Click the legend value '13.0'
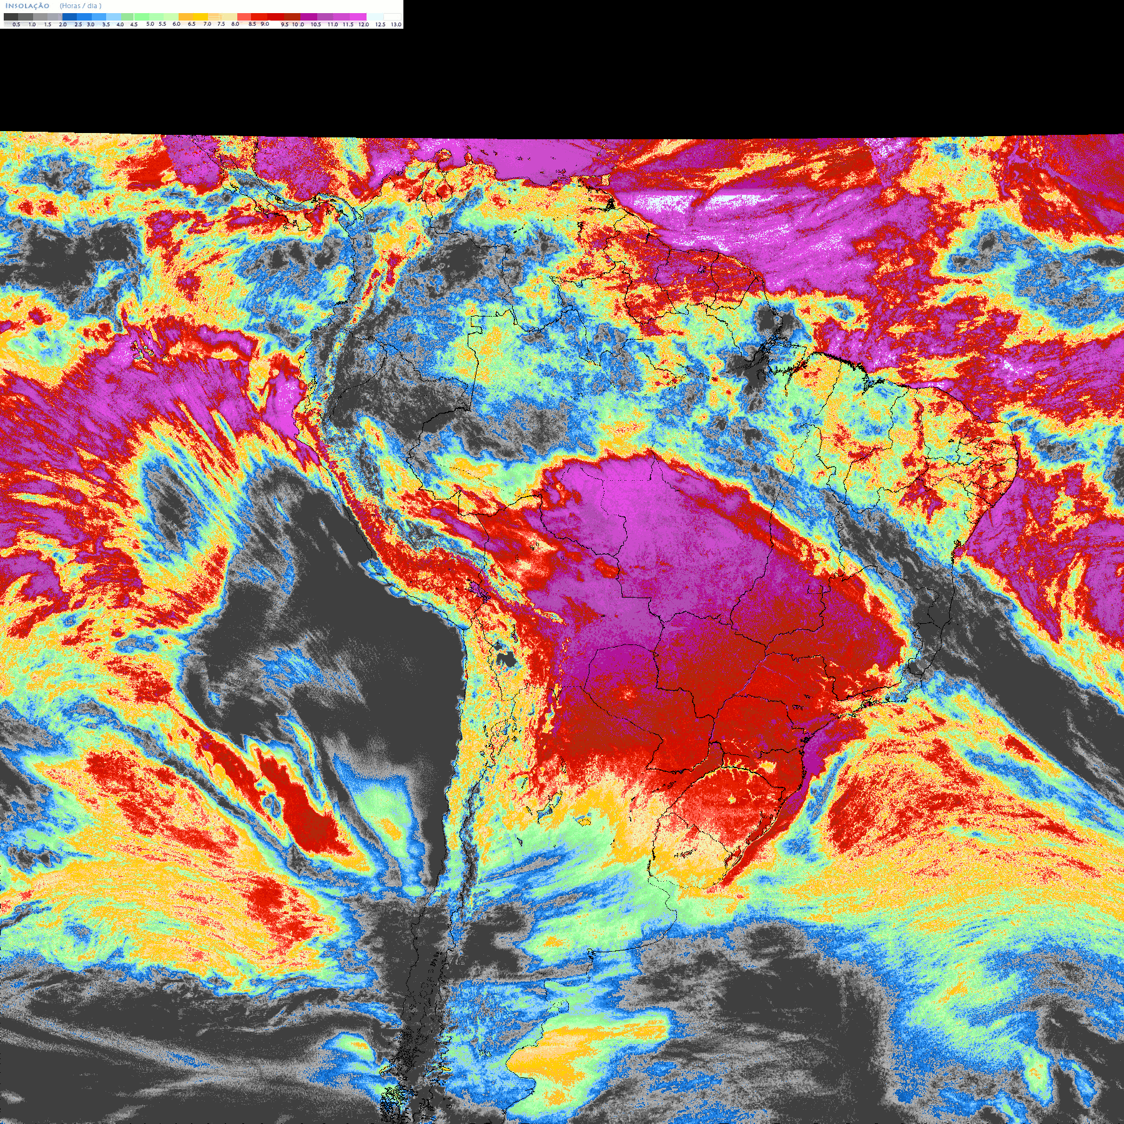This screenshot has height=1124, width=1124. point(396,24)
